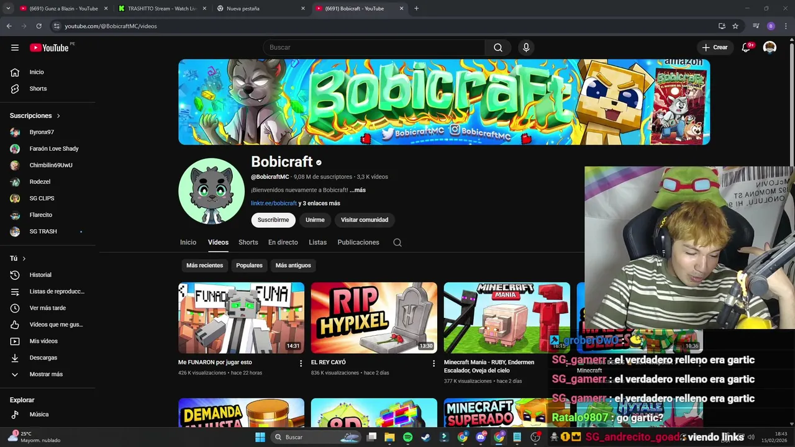Focus the YouTube Buscar search field

click(x=374, y=48)
